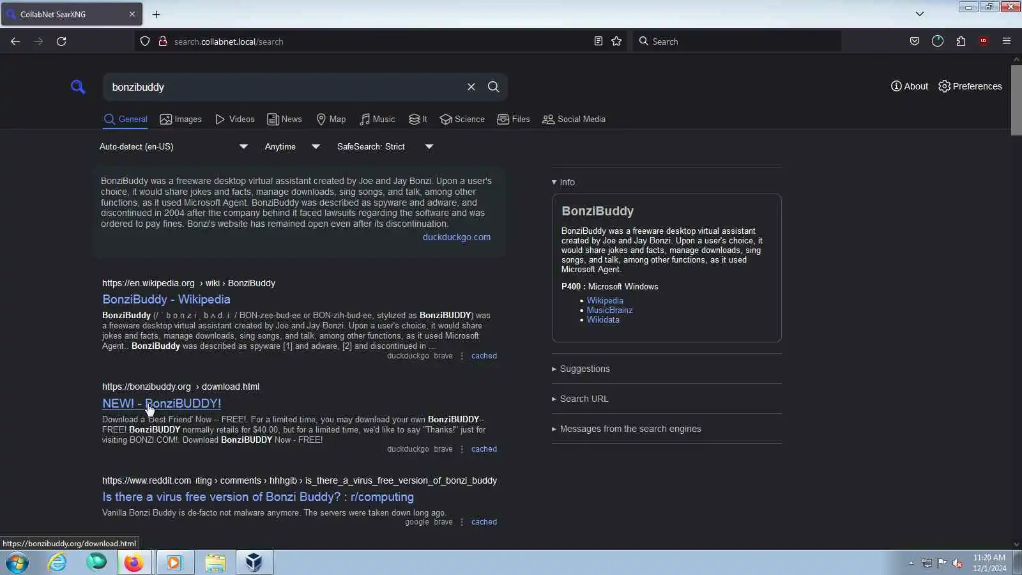Open the Anytime time range dropdown

[x=293, y=147]
